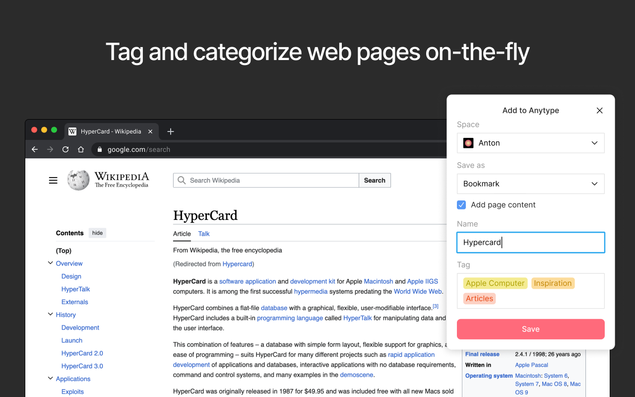Image resolution: width=635 pixels, height=397 pixels.
Task: Open the browser home button
Action: 80,149
